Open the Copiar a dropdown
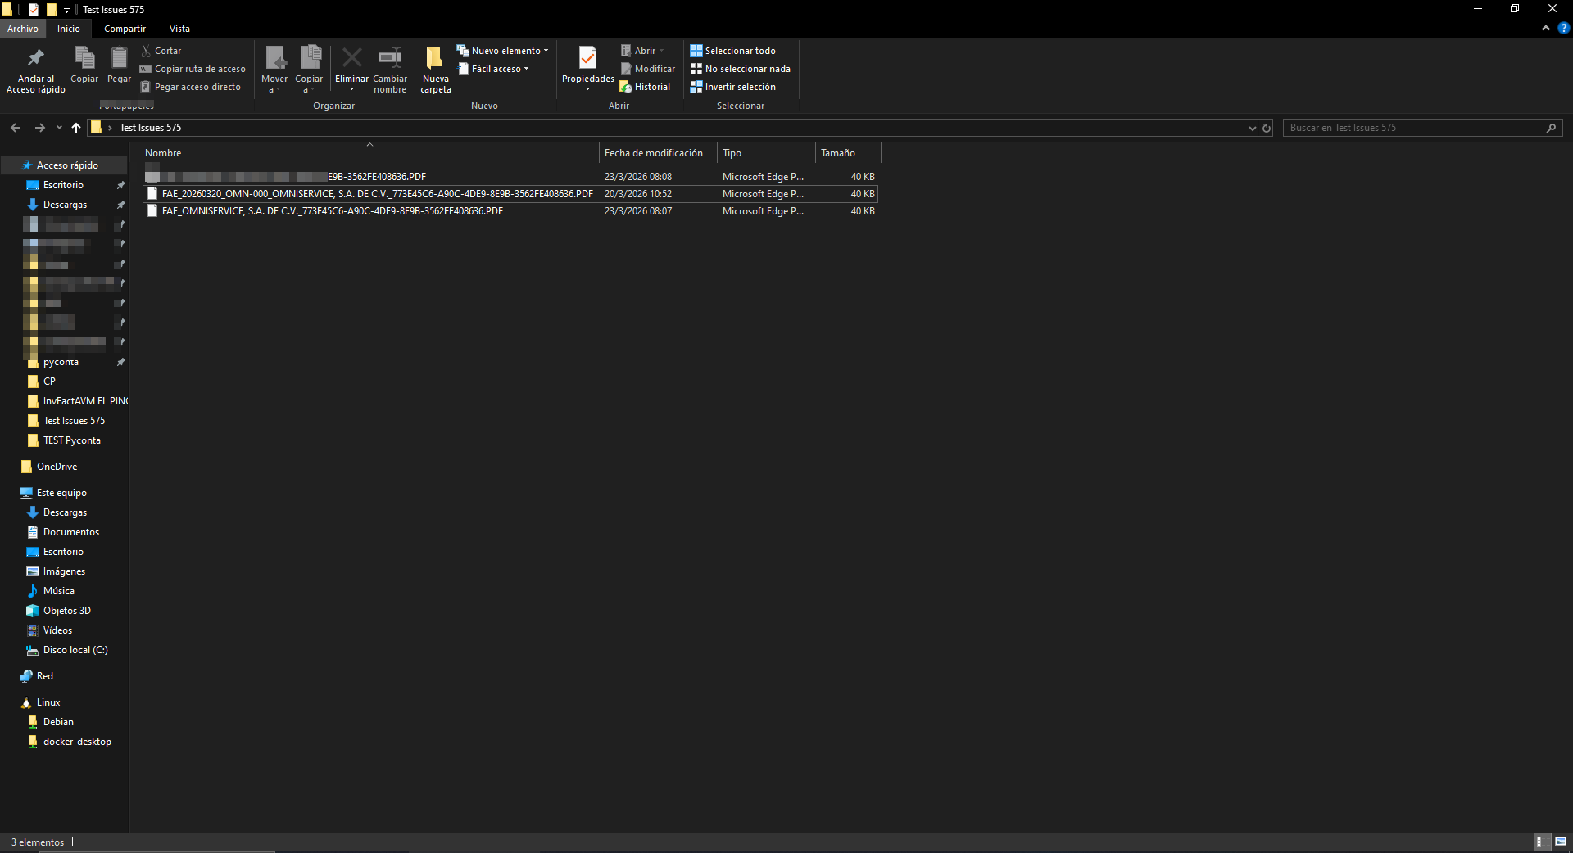 click(x=309, y=70)
